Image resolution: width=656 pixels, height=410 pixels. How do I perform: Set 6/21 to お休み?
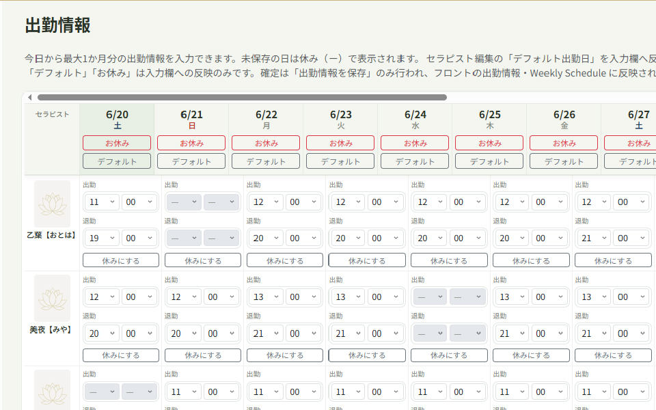pos(191,143)
